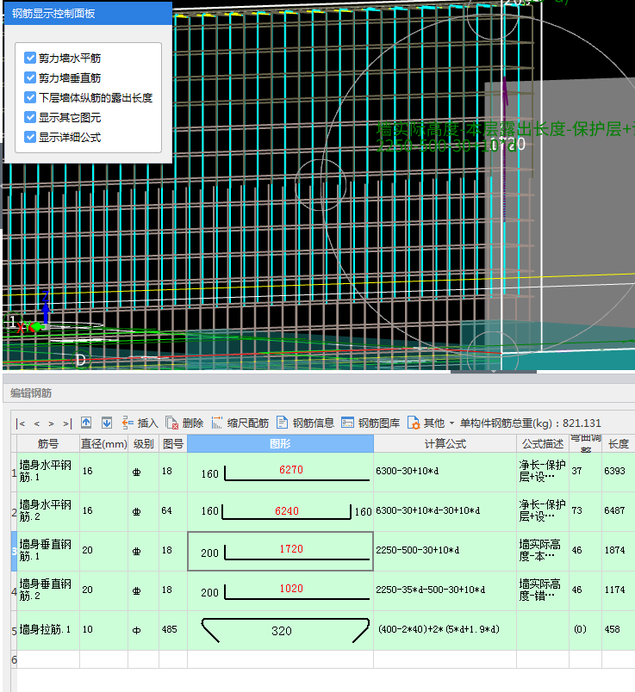Screen dimensions: 635x692
Task: Click 单构件钢筋总重 weight readout
Action: pyautogui.click(x=530, y=423)
